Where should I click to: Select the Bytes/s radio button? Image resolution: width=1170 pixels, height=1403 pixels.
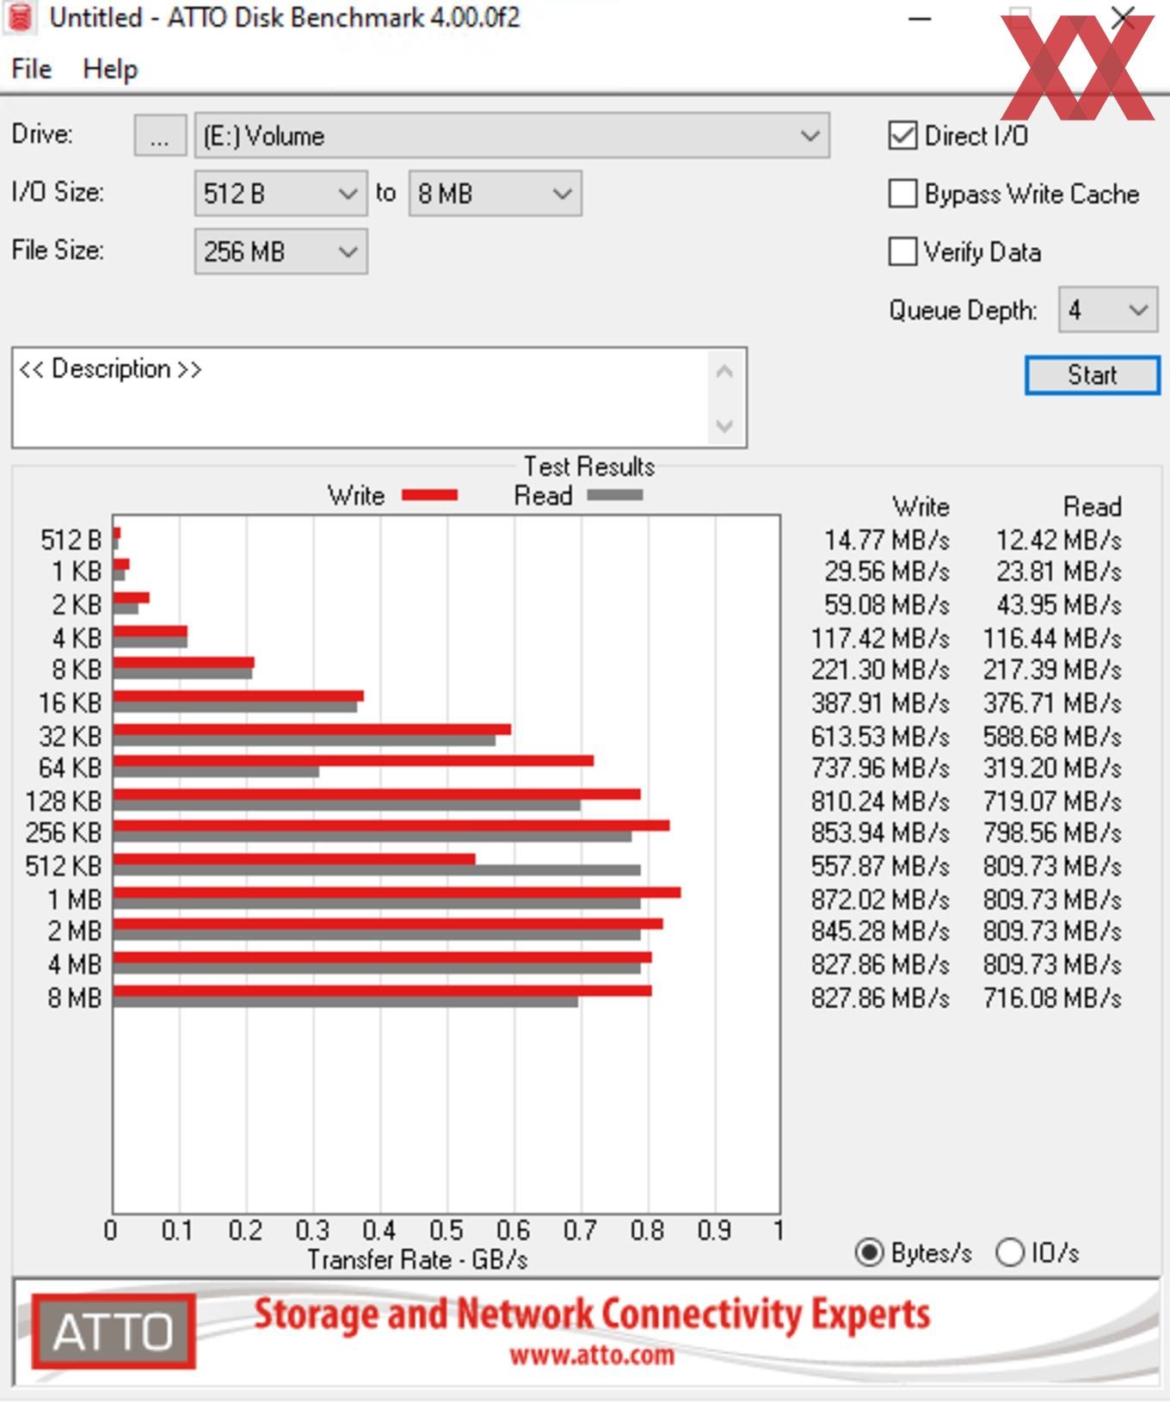[x=869, y=1252]
